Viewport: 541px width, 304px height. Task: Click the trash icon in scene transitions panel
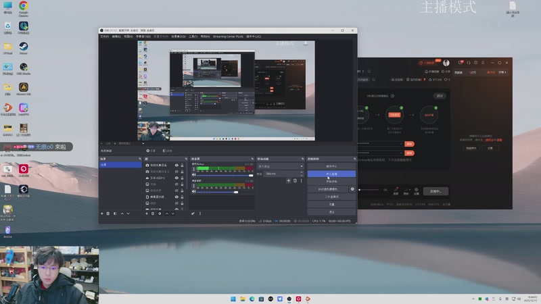(x=295, y=180)
